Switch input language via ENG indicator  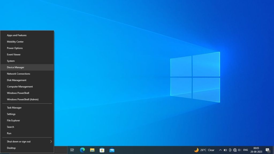(x=246, y=150)
